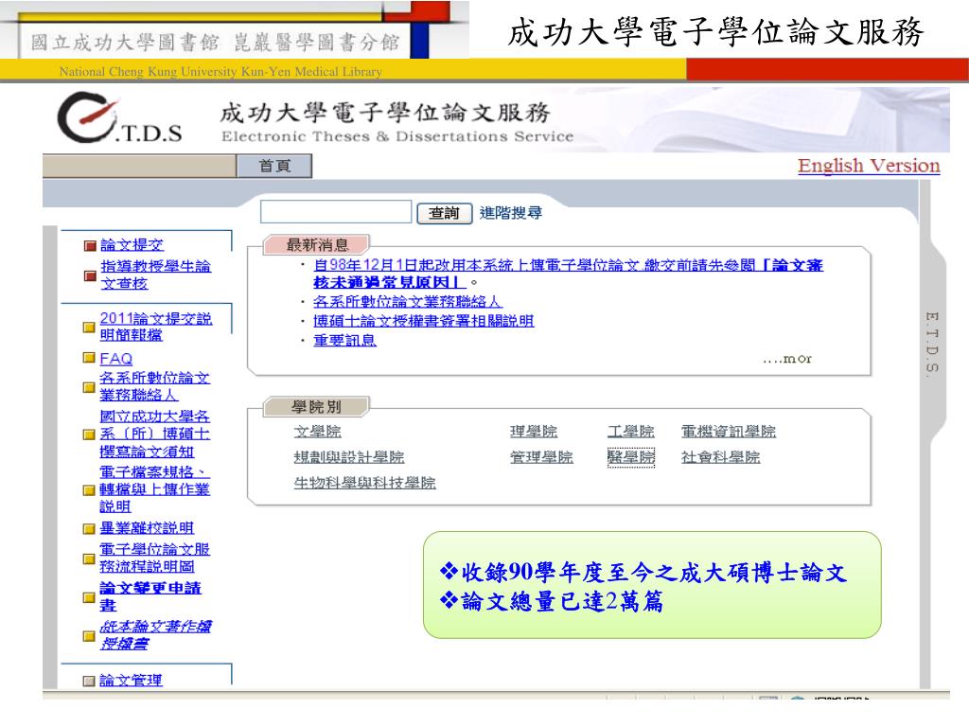Select 管理學院 college

point(541,457)
